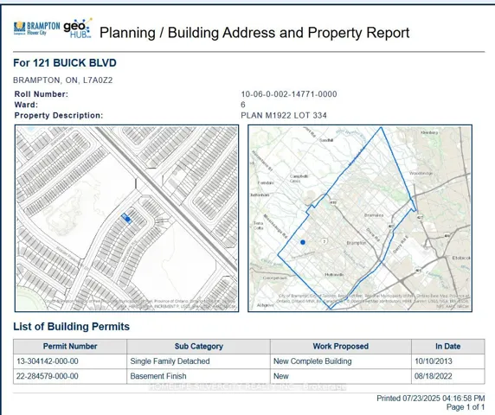Click the blue highlighted parcel on the left map
495x415 pixels.
(x=126, y=218)
